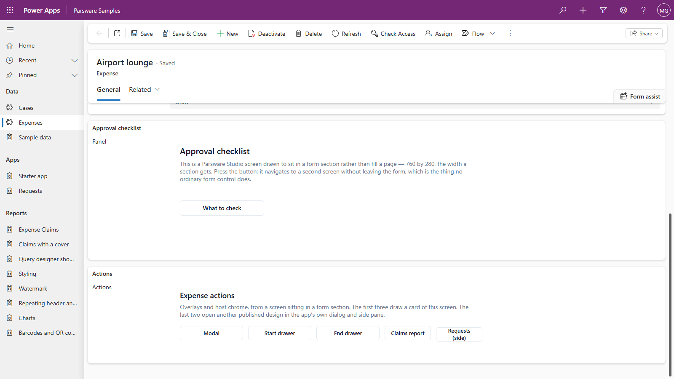Click the Claims report button
The width and height of the screenshot is (674, 379).
coord(408,333)
